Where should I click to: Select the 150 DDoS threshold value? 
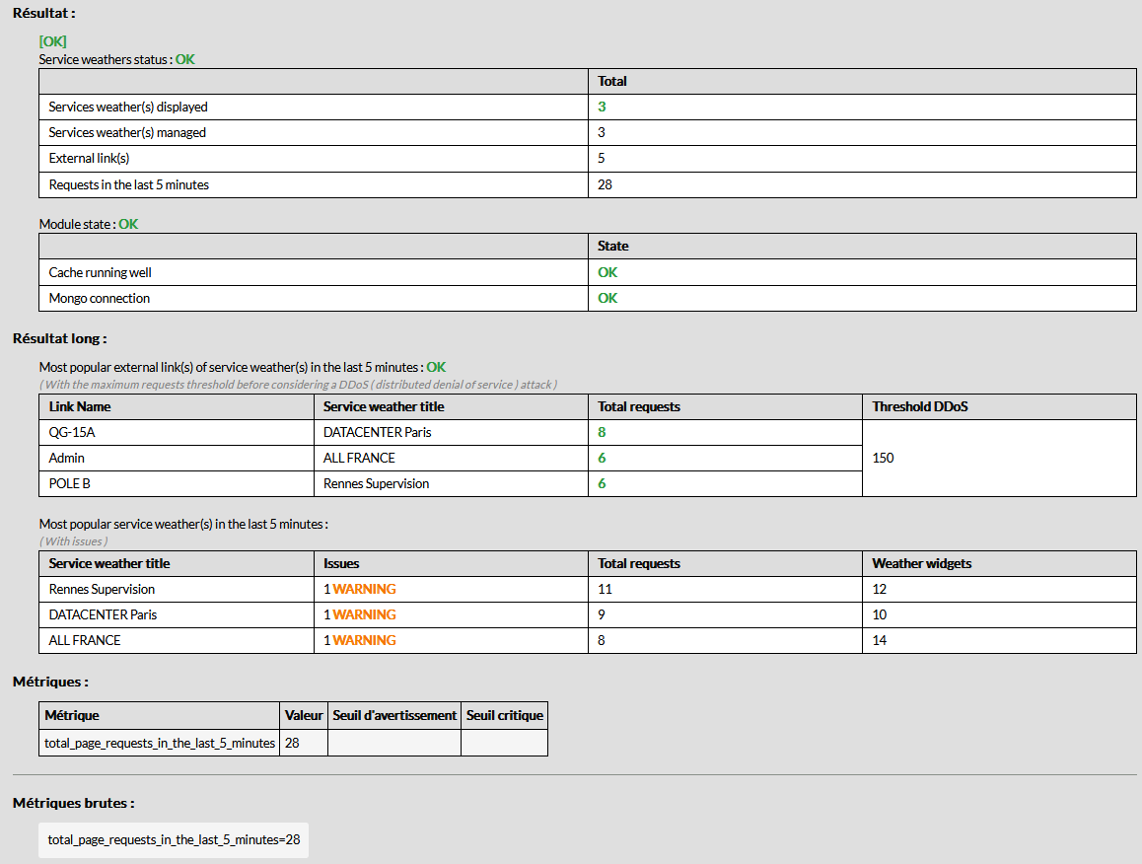(884, 458)
